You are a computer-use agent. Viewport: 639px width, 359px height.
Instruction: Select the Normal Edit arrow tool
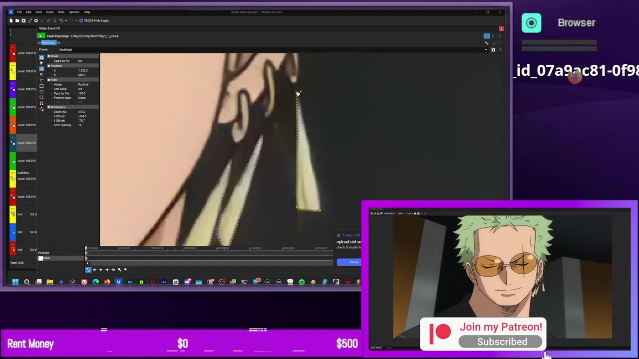click(x=41, y=63)
